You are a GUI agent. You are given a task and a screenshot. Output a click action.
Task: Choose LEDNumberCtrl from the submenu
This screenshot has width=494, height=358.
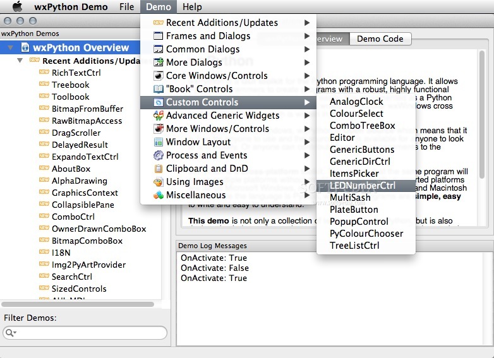[x=366, y=186]
